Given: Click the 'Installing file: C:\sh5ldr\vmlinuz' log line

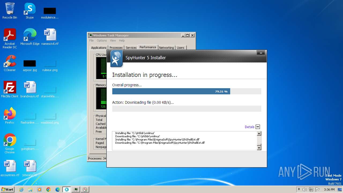Looking at the screenshot, I should tap(135, 133).
